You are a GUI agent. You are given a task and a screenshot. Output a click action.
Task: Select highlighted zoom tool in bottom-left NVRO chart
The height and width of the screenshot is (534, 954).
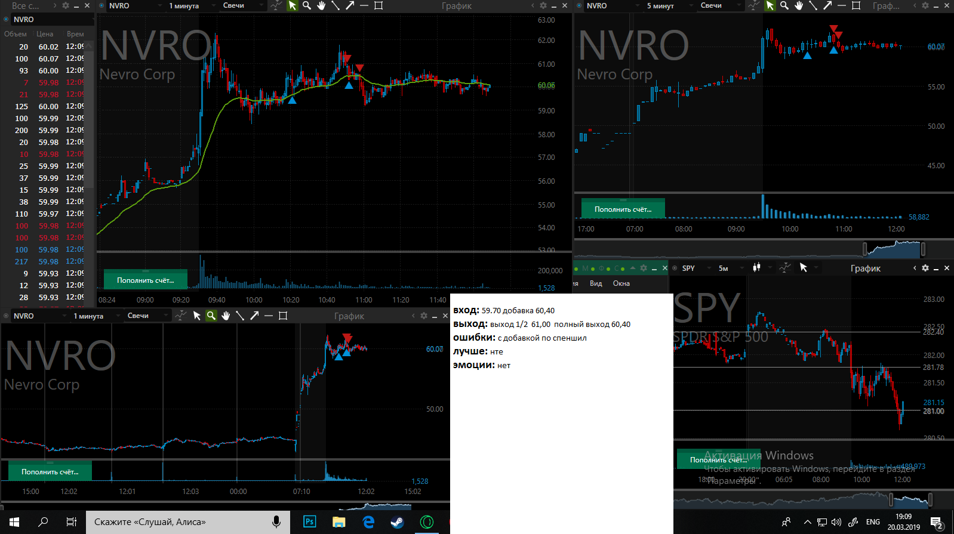(x=211, y=316)
